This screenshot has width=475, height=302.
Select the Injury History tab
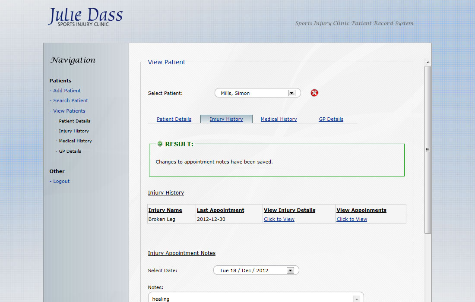click(226, 119)
